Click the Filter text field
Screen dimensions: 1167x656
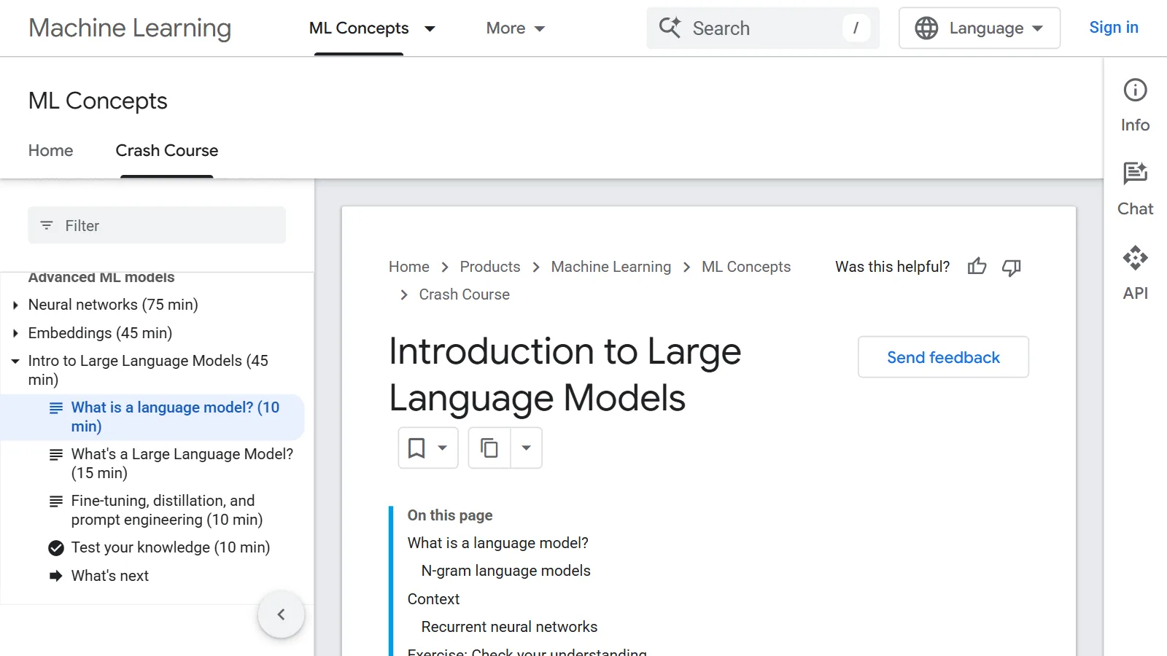click(x=157, y=225)
